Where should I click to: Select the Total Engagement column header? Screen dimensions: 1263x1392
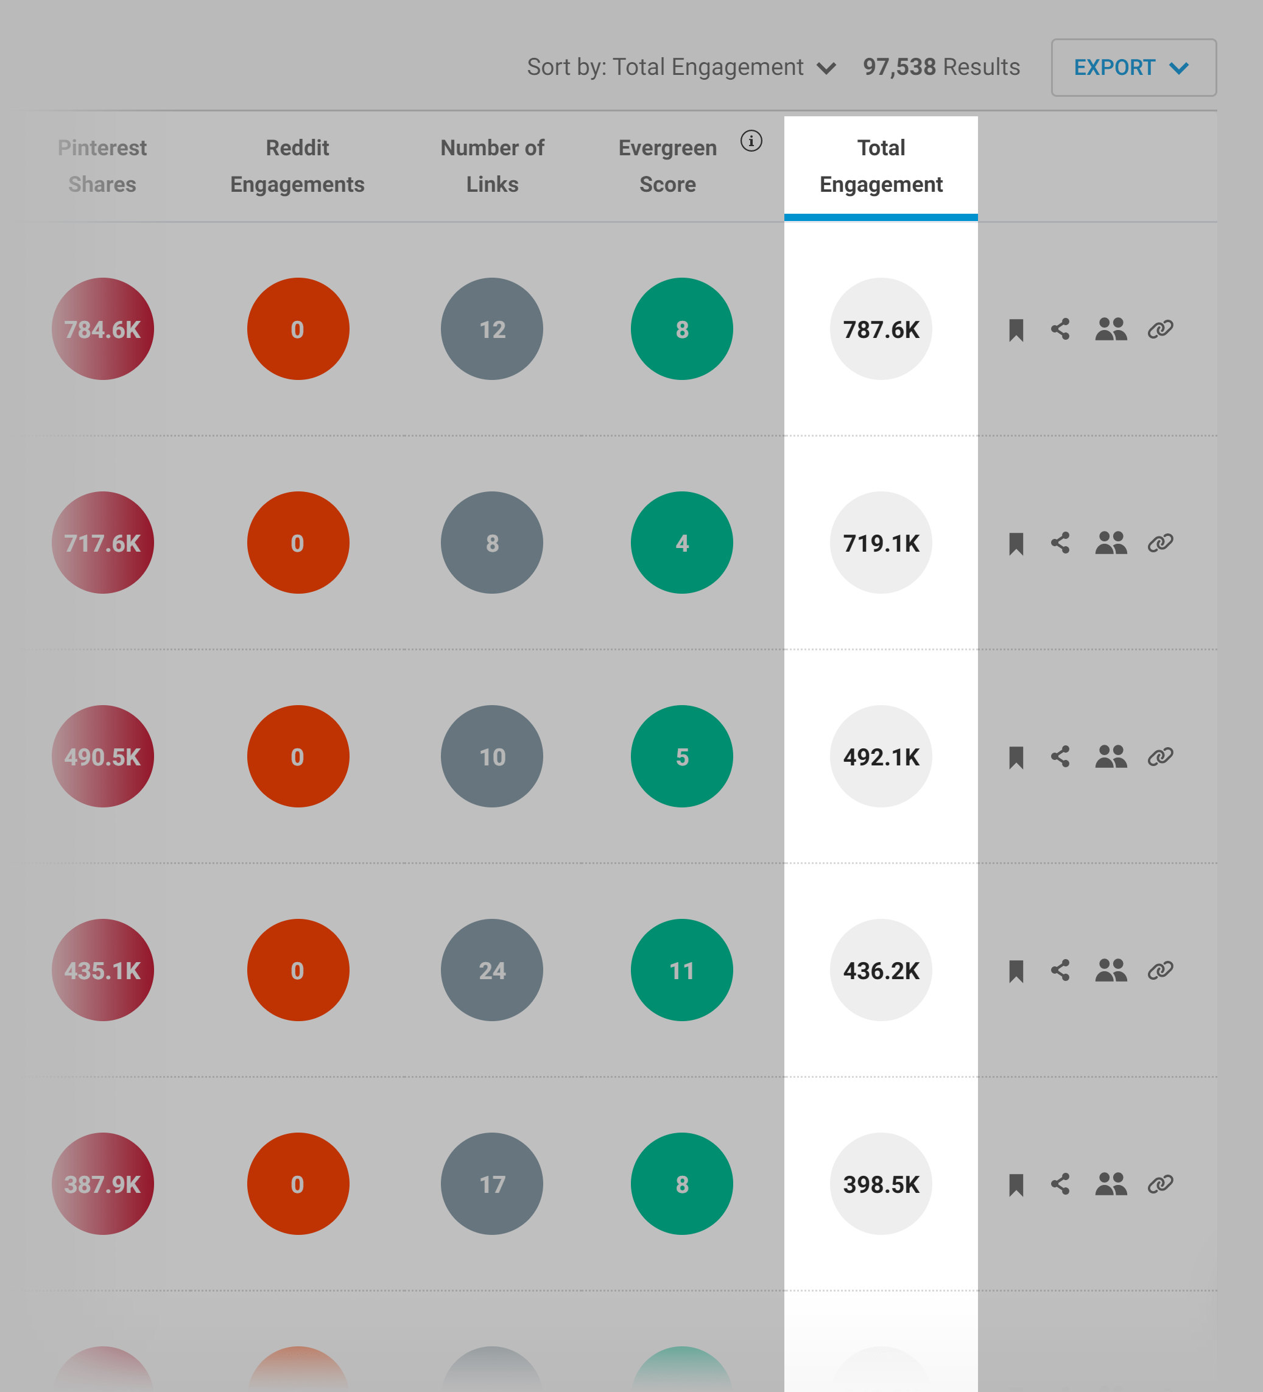point(881,166)
